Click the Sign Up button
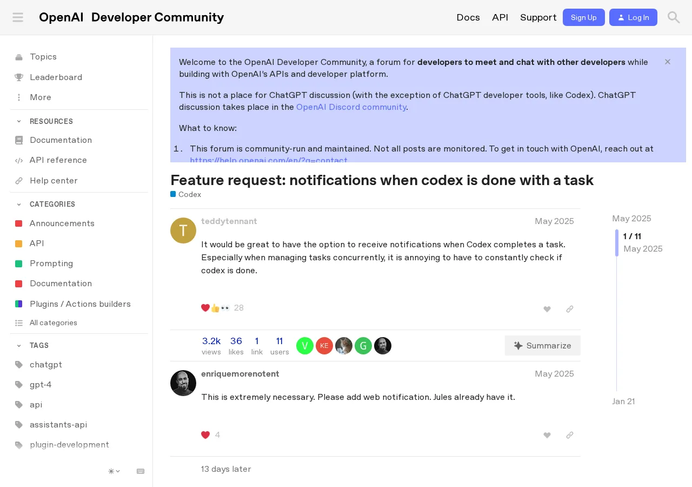The width and height of the screenshot is (692, 487). pos(584,17)
